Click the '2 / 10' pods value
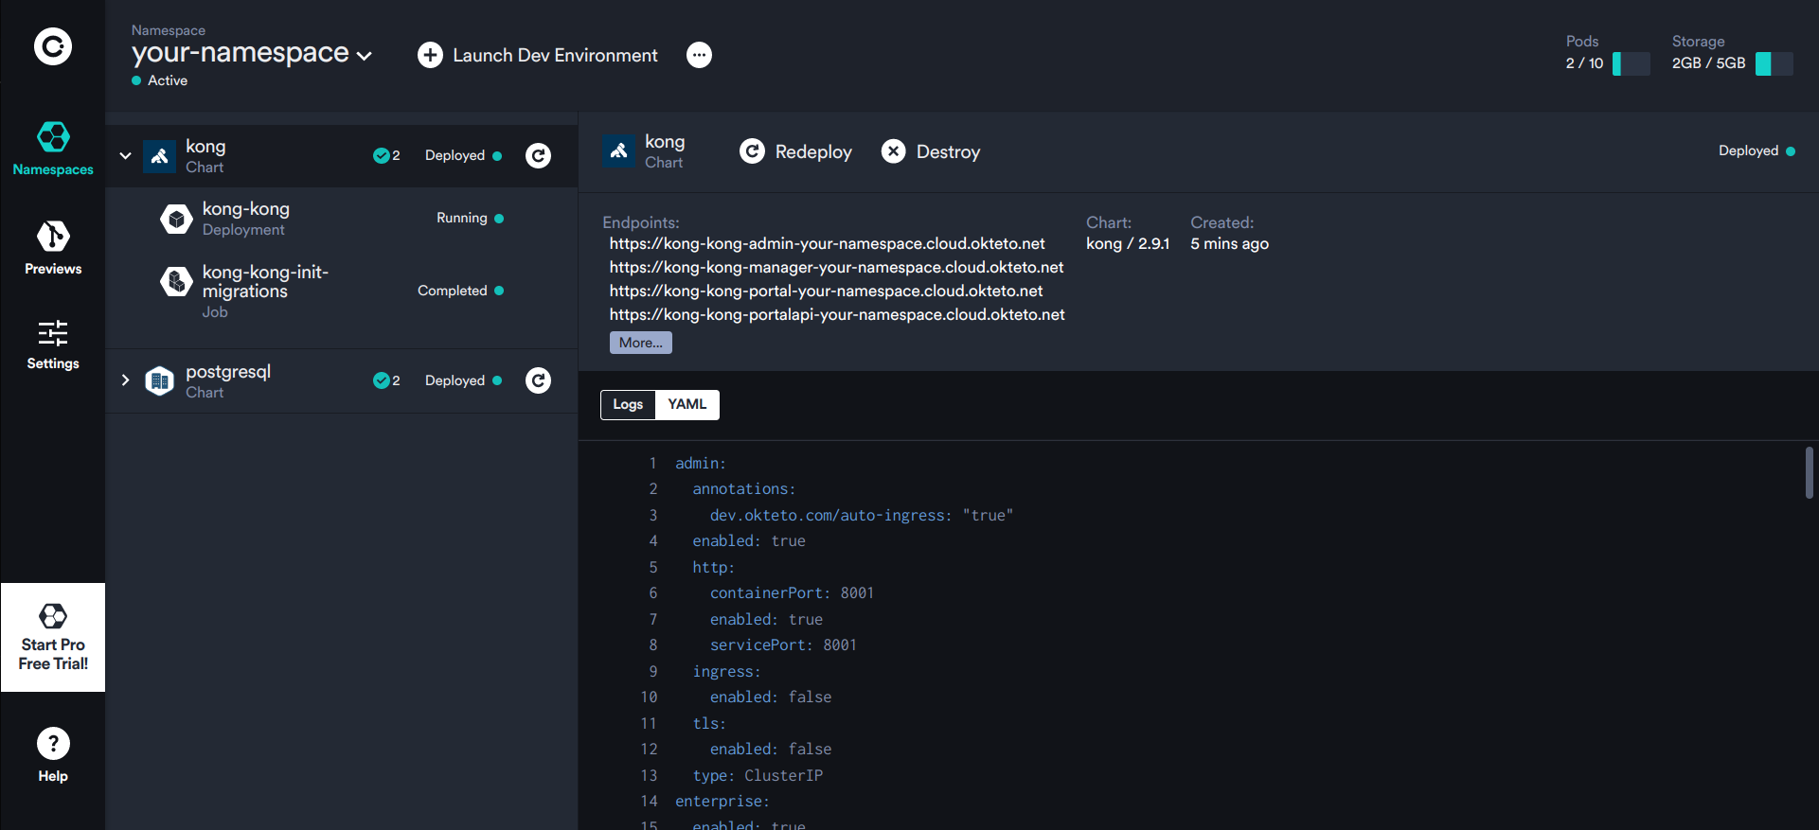1819x830 pixels. click(1584, 63)
